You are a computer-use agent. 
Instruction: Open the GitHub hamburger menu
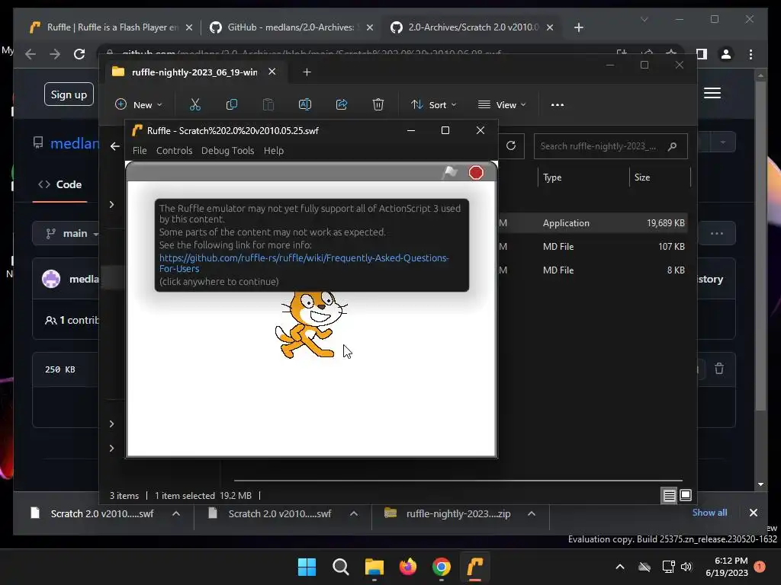pyautogui.click(x=712, y=93)
